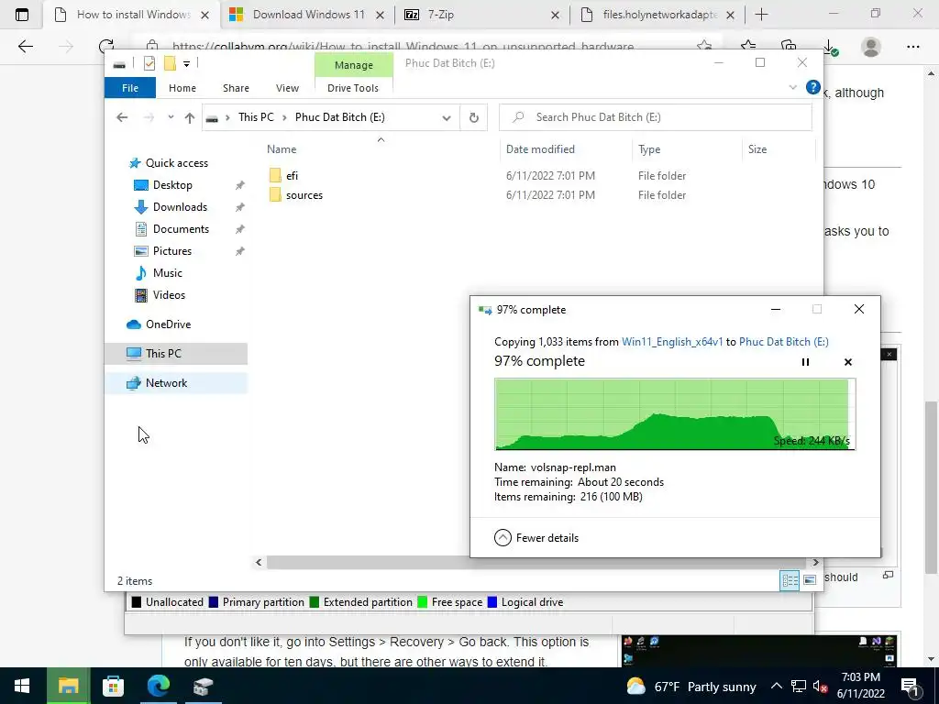
Task: Open the Phuc Dat Bitch (E:) destination link
Action: pyautogui.click(x=783, y=342)
